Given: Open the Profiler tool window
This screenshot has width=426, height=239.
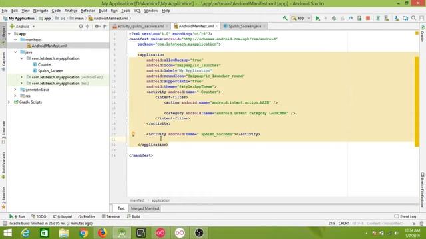Looking at the screenshot, I should (x=87, y=216).
